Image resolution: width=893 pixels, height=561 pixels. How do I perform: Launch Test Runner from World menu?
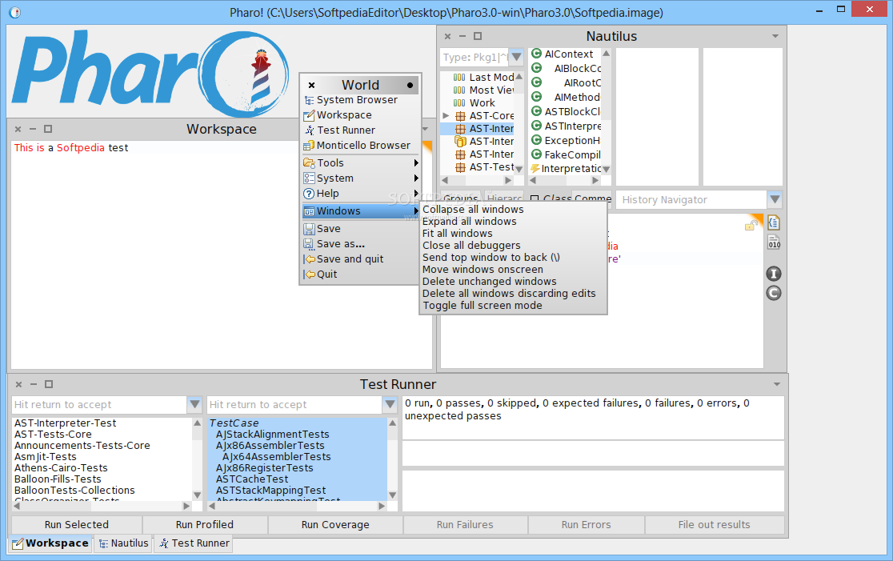point(346,130)
